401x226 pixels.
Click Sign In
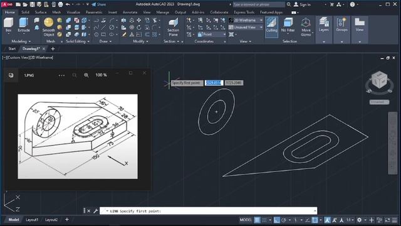pos(302,4)
